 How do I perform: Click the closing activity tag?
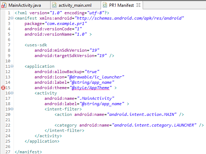click(x=48, y=136)
